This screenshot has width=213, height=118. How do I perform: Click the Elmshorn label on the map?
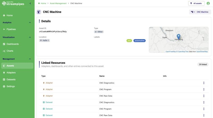[169, 31]
